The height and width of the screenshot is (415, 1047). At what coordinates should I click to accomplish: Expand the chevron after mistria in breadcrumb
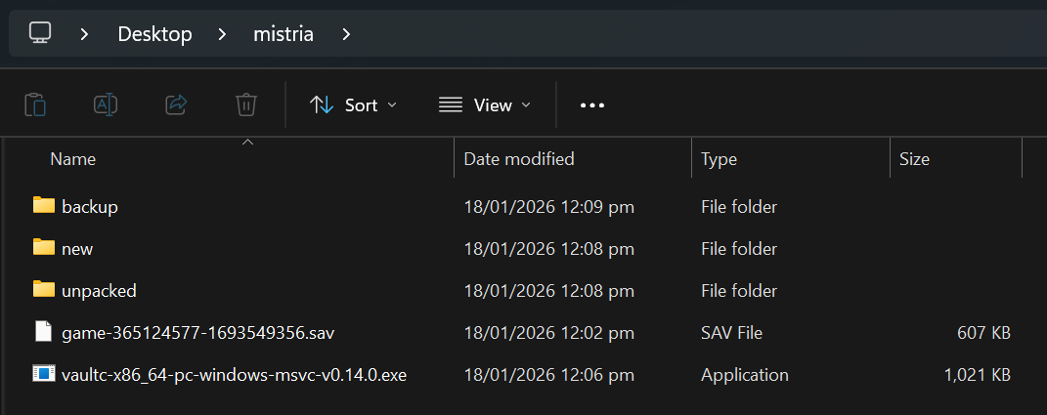click(346, 34)
